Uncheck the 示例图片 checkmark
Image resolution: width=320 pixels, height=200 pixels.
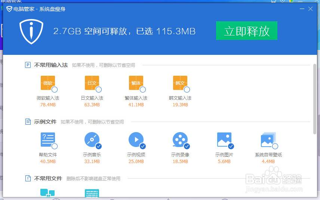click(231, 146)
